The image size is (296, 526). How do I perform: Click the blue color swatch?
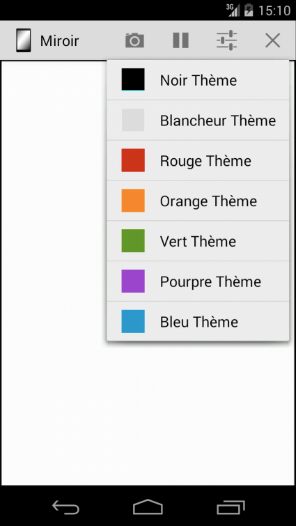(133, 321)
